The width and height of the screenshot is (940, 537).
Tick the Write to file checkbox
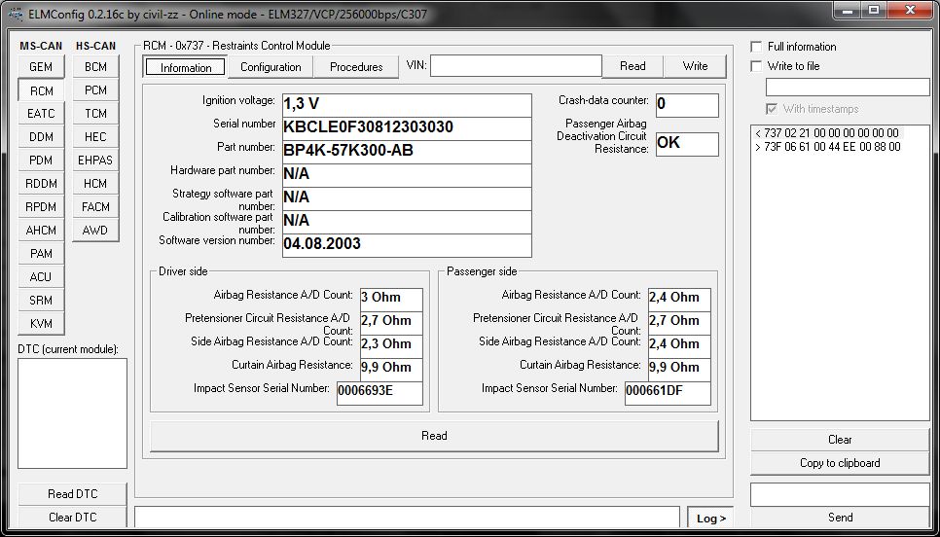(757, 66)
